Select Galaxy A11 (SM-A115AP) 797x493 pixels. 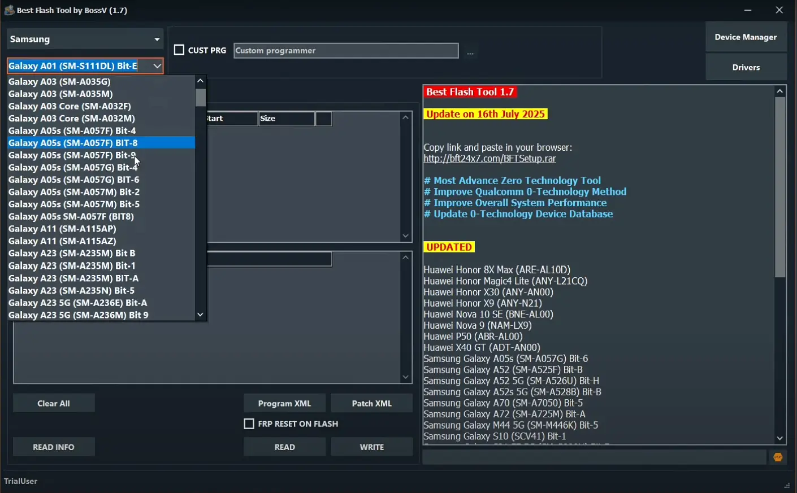click(x=101, y=229)
